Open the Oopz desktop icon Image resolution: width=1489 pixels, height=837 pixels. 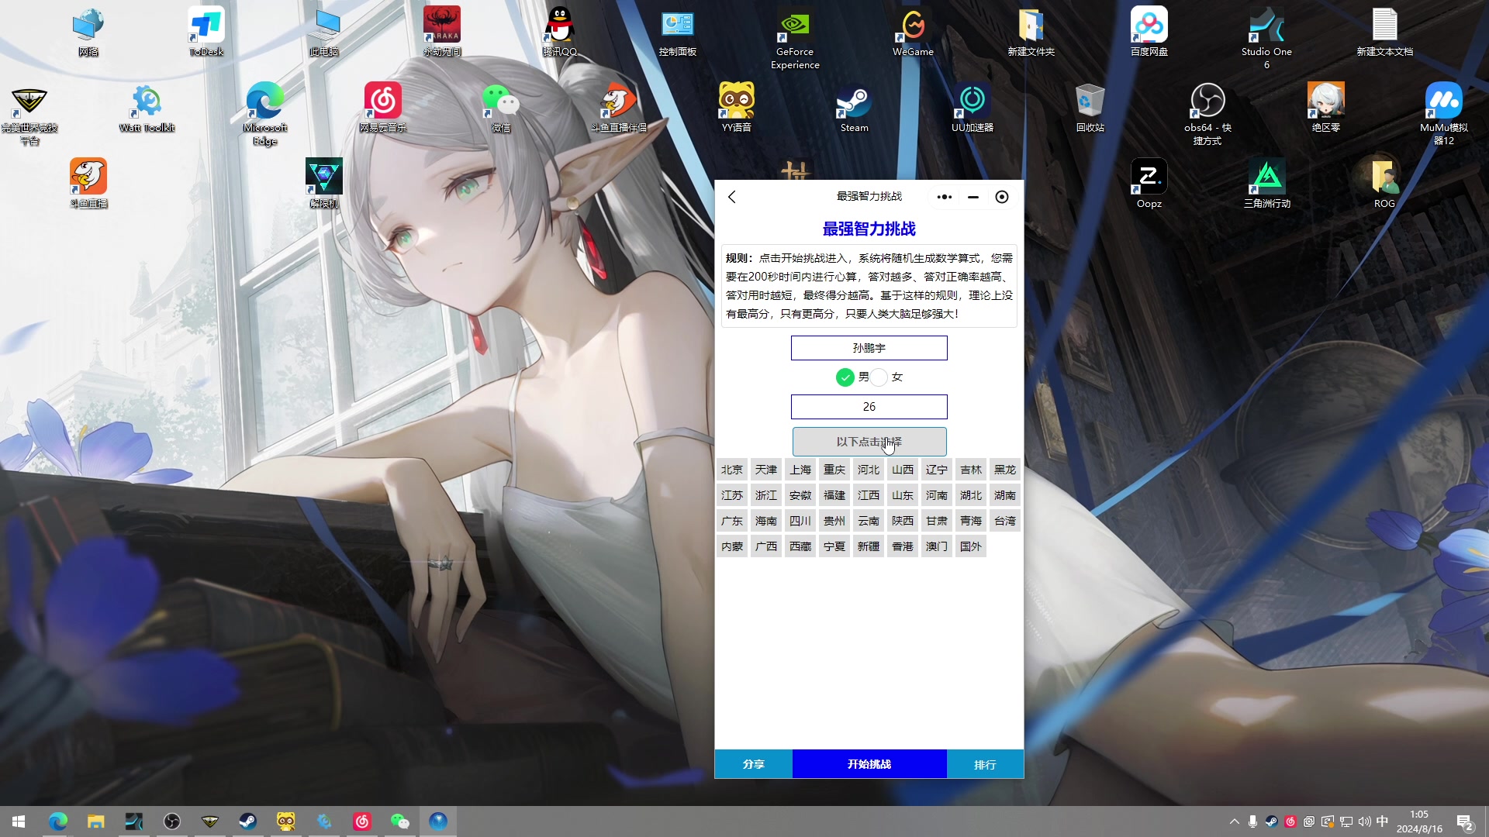1149,184
